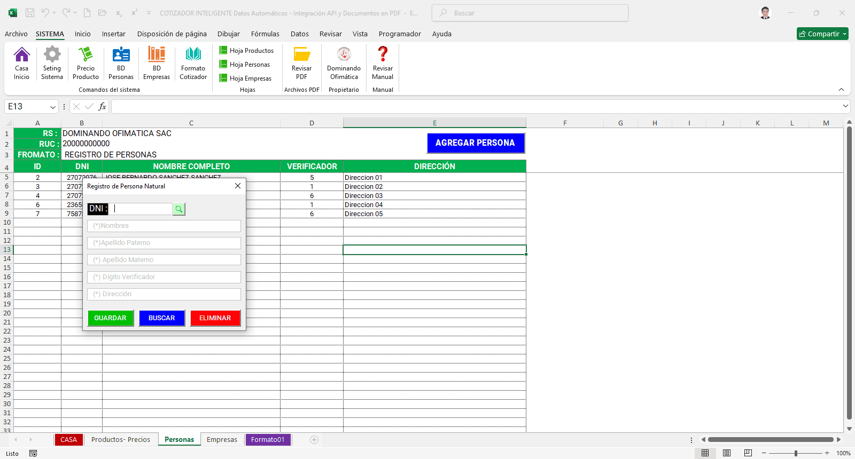Screen dimensions: 855x459
Task: Select the Formato01 sheet tab
Action: pyautogui.click(x=268, y=440)
